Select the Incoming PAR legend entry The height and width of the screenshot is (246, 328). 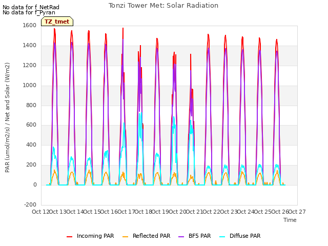click(90, 236)
